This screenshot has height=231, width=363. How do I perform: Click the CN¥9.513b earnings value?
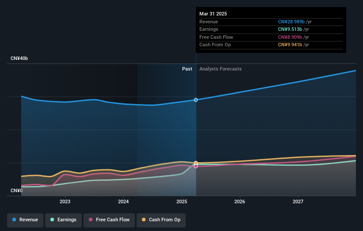(x=290, y=29)
